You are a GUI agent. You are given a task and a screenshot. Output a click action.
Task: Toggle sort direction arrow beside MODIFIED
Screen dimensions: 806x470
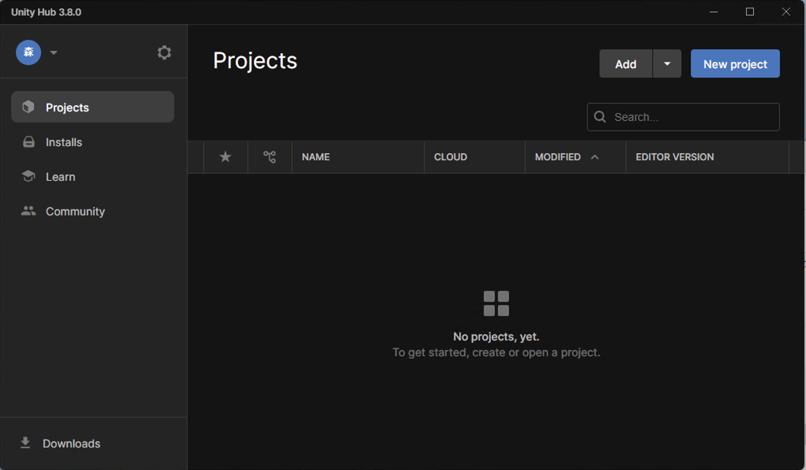coord(595,157)
